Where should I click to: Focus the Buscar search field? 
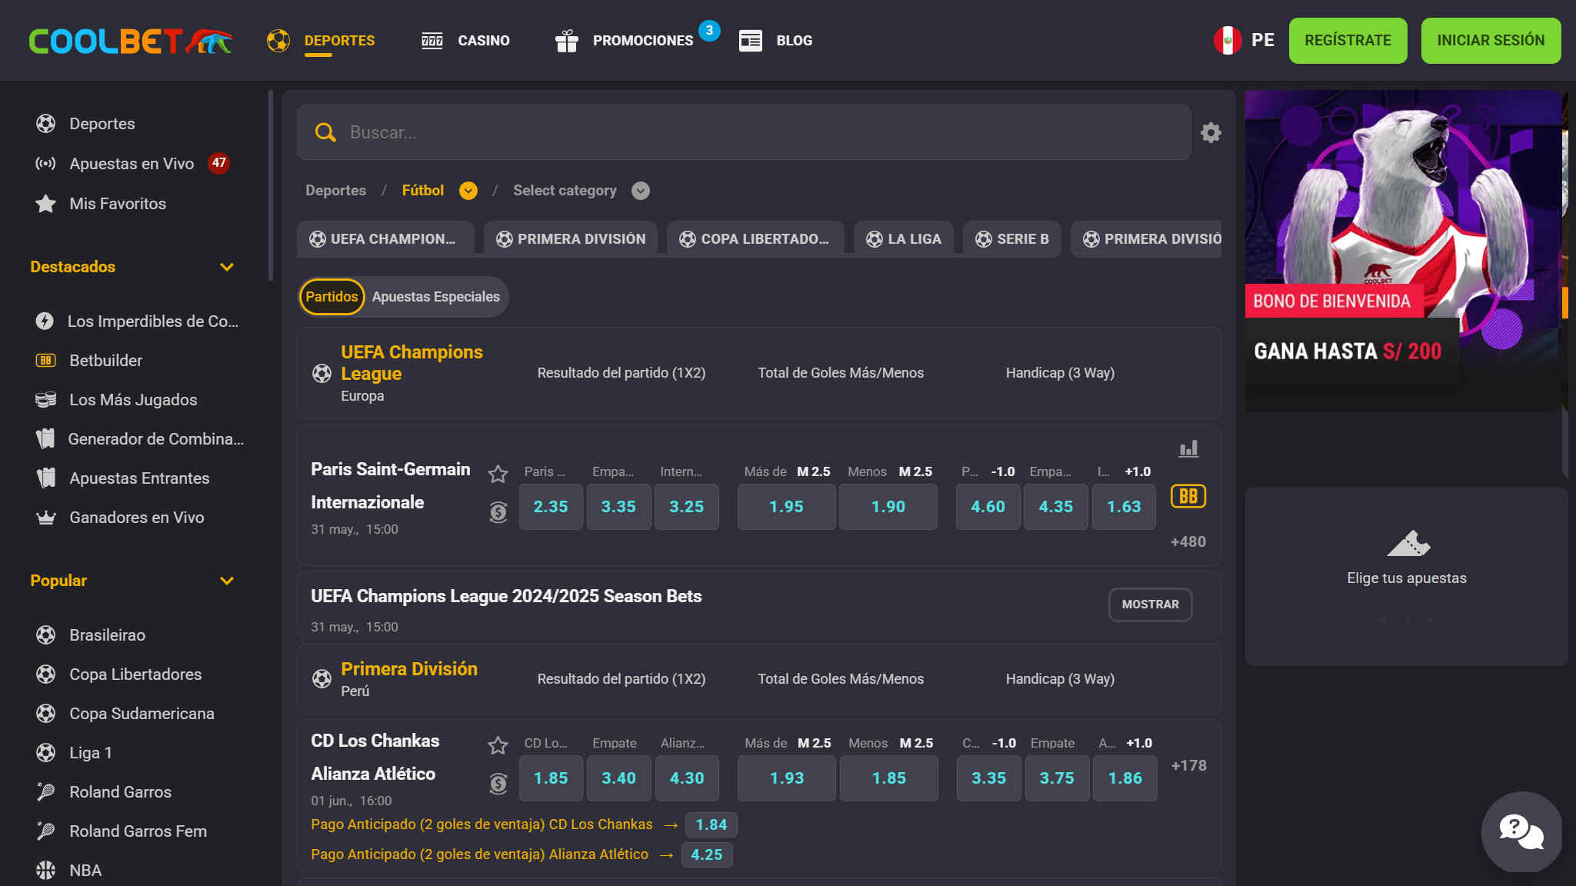click(744, 132)
